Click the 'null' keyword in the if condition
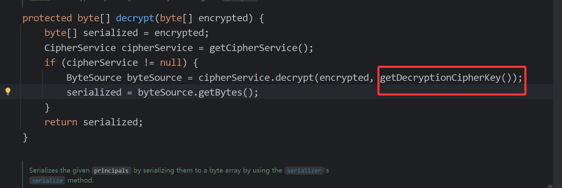Screen dimensions: 562x188 [170, 63]
